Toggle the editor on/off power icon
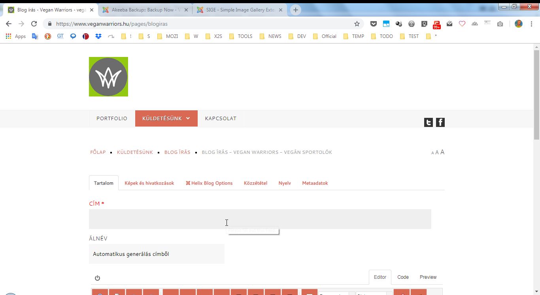The width and height of the screenshot is (540, 295). coord(97,278)
